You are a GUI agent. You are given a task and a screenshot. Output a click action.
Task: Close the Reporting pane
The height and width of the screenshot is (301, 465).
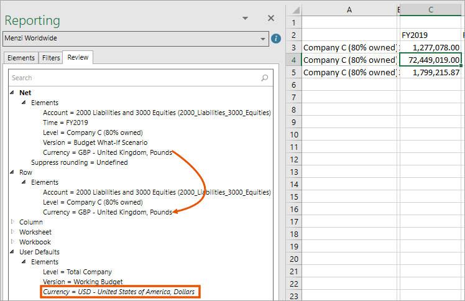click(x=271, y=18)
